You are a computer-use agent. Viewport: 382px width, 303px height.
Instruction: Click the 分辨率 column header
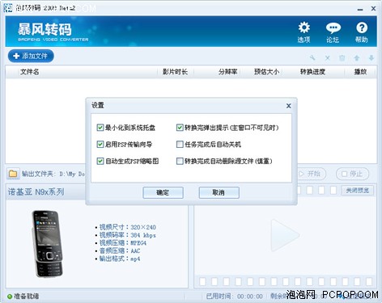click(x=228, y=72)
